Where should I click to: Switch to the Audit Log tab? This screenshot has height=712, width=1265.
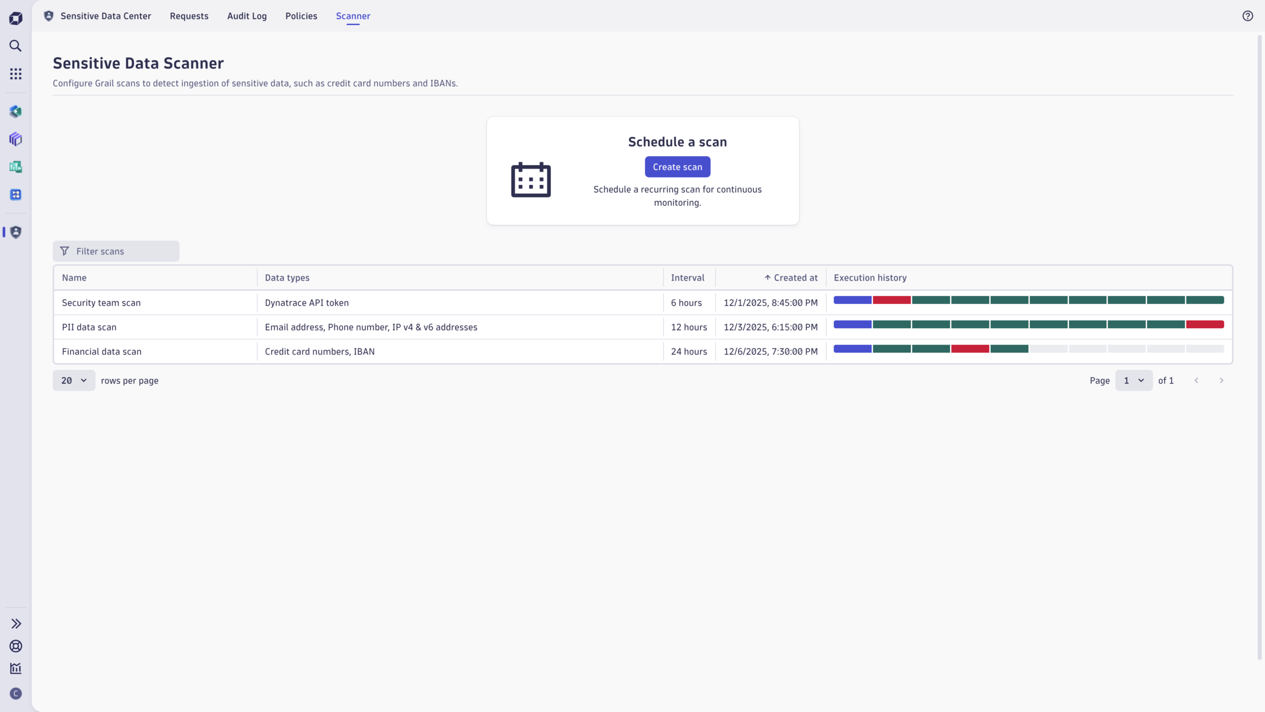[x=247, y=16]
